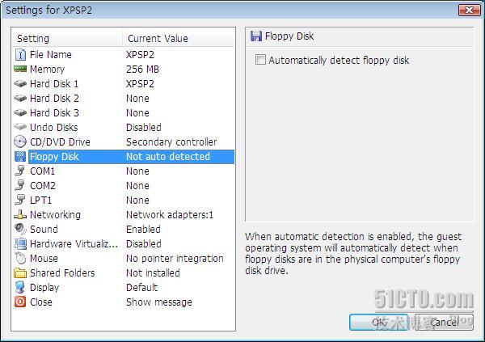This screenshot has height=342, width=485.
Task: Click the COM1 serial port icon
Action: [x=20, y=171]
